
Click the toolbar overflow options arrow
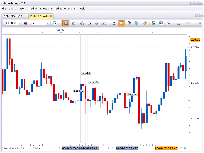[200, 23]
